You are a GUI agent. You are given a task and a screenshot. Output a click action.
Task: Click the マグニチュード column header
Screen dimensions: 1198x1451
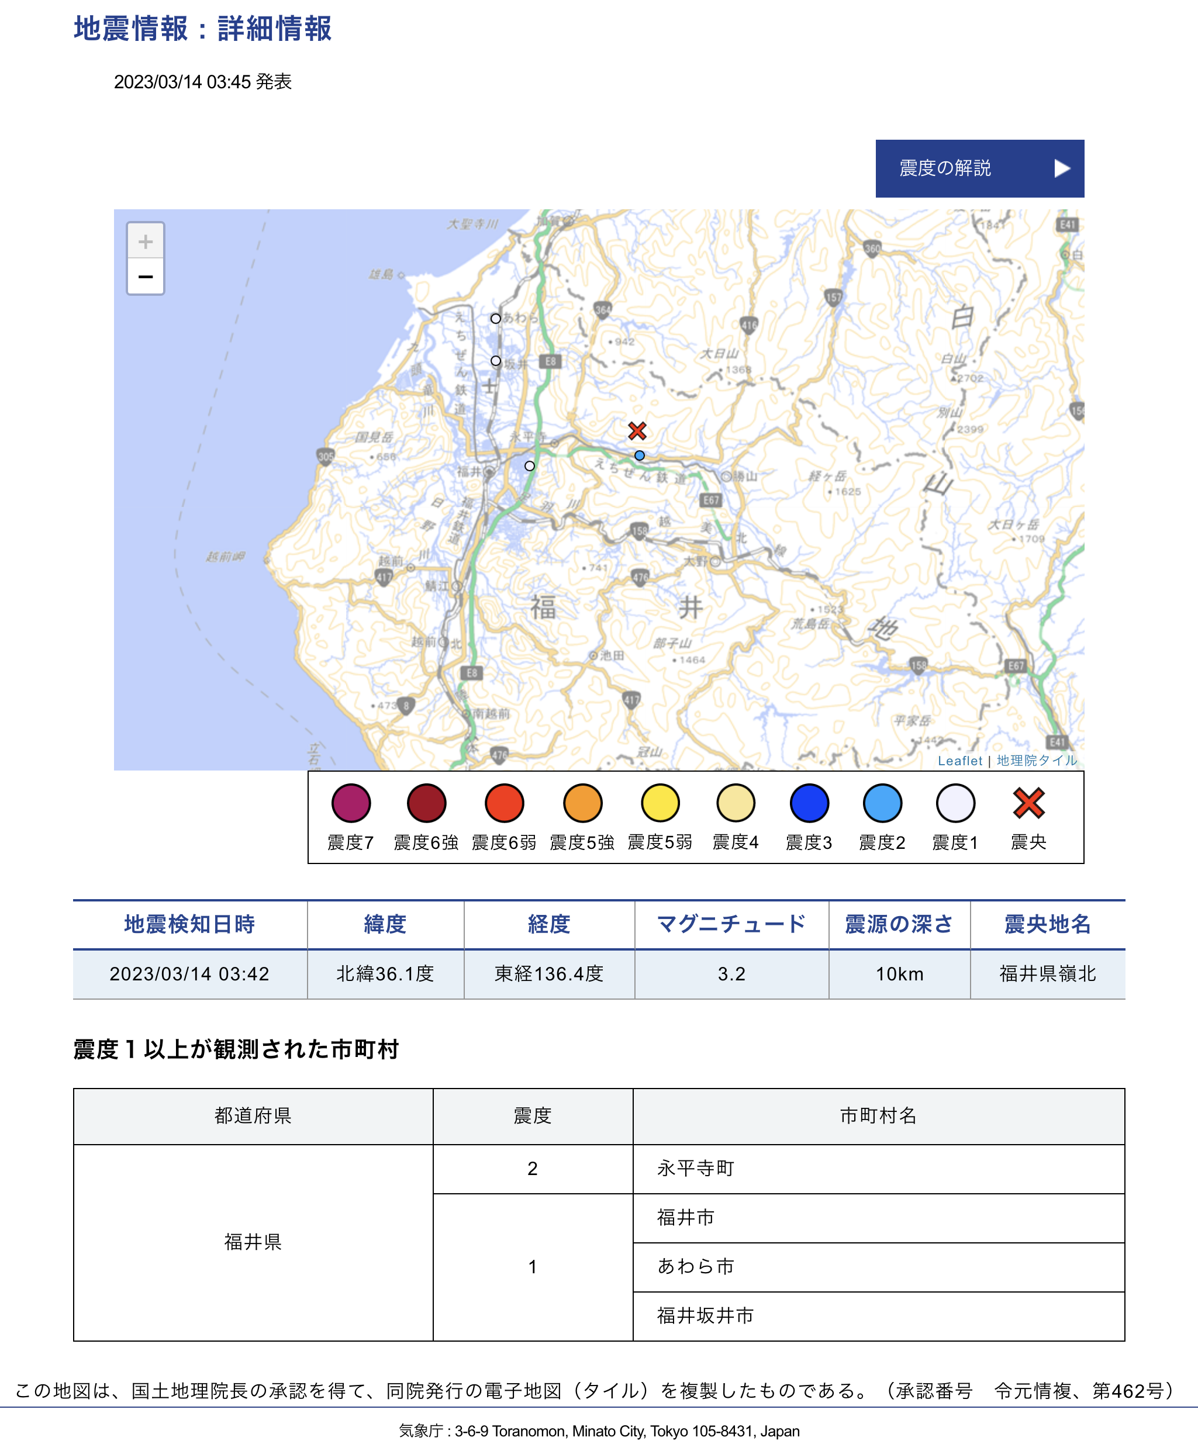click(x=731, y=924)
